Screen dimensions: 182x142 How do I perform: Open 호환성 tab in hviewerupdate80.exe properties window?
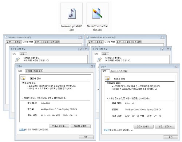18,42
